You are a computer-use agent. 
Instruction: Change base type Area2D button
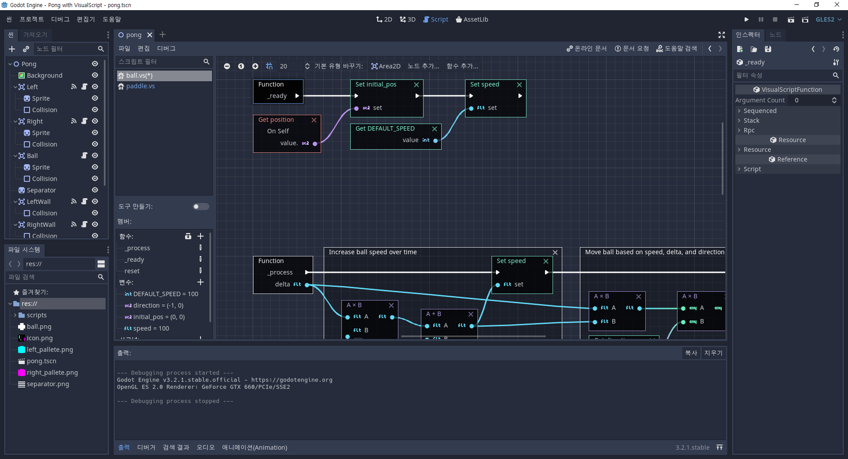click(386, 66)
